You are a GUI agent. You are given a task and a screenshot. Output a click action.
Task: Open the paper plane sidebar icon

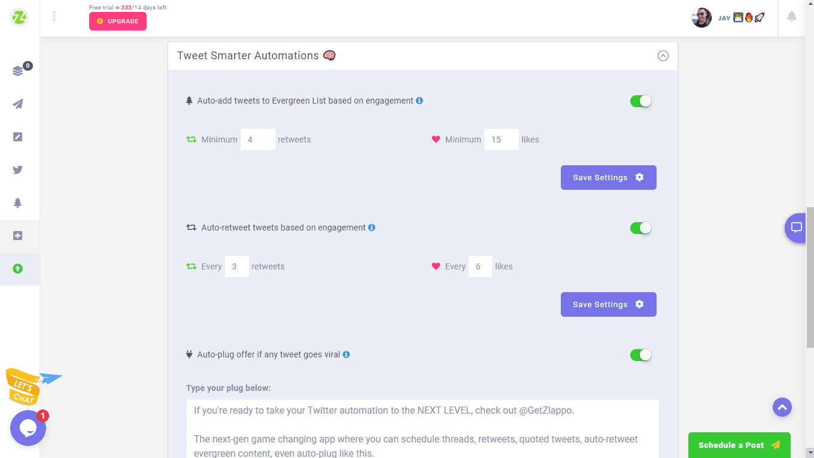(18, 104)
